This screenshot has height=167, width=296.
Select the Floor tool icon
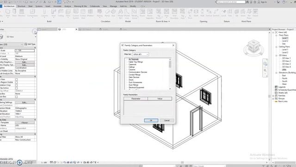pyautogui.click(x=68, y=13)
